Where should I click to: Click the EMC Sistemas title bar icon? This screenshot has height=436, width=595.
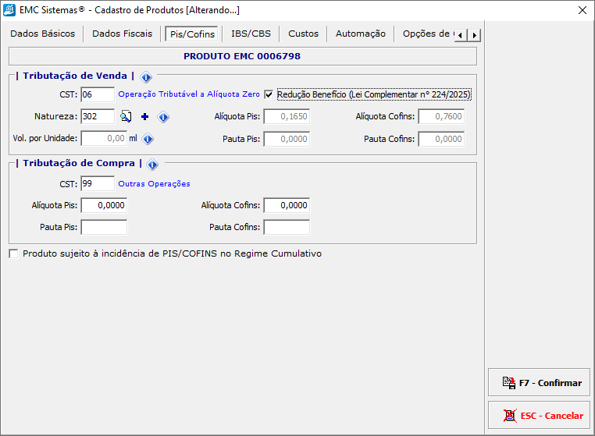[9, 10]
